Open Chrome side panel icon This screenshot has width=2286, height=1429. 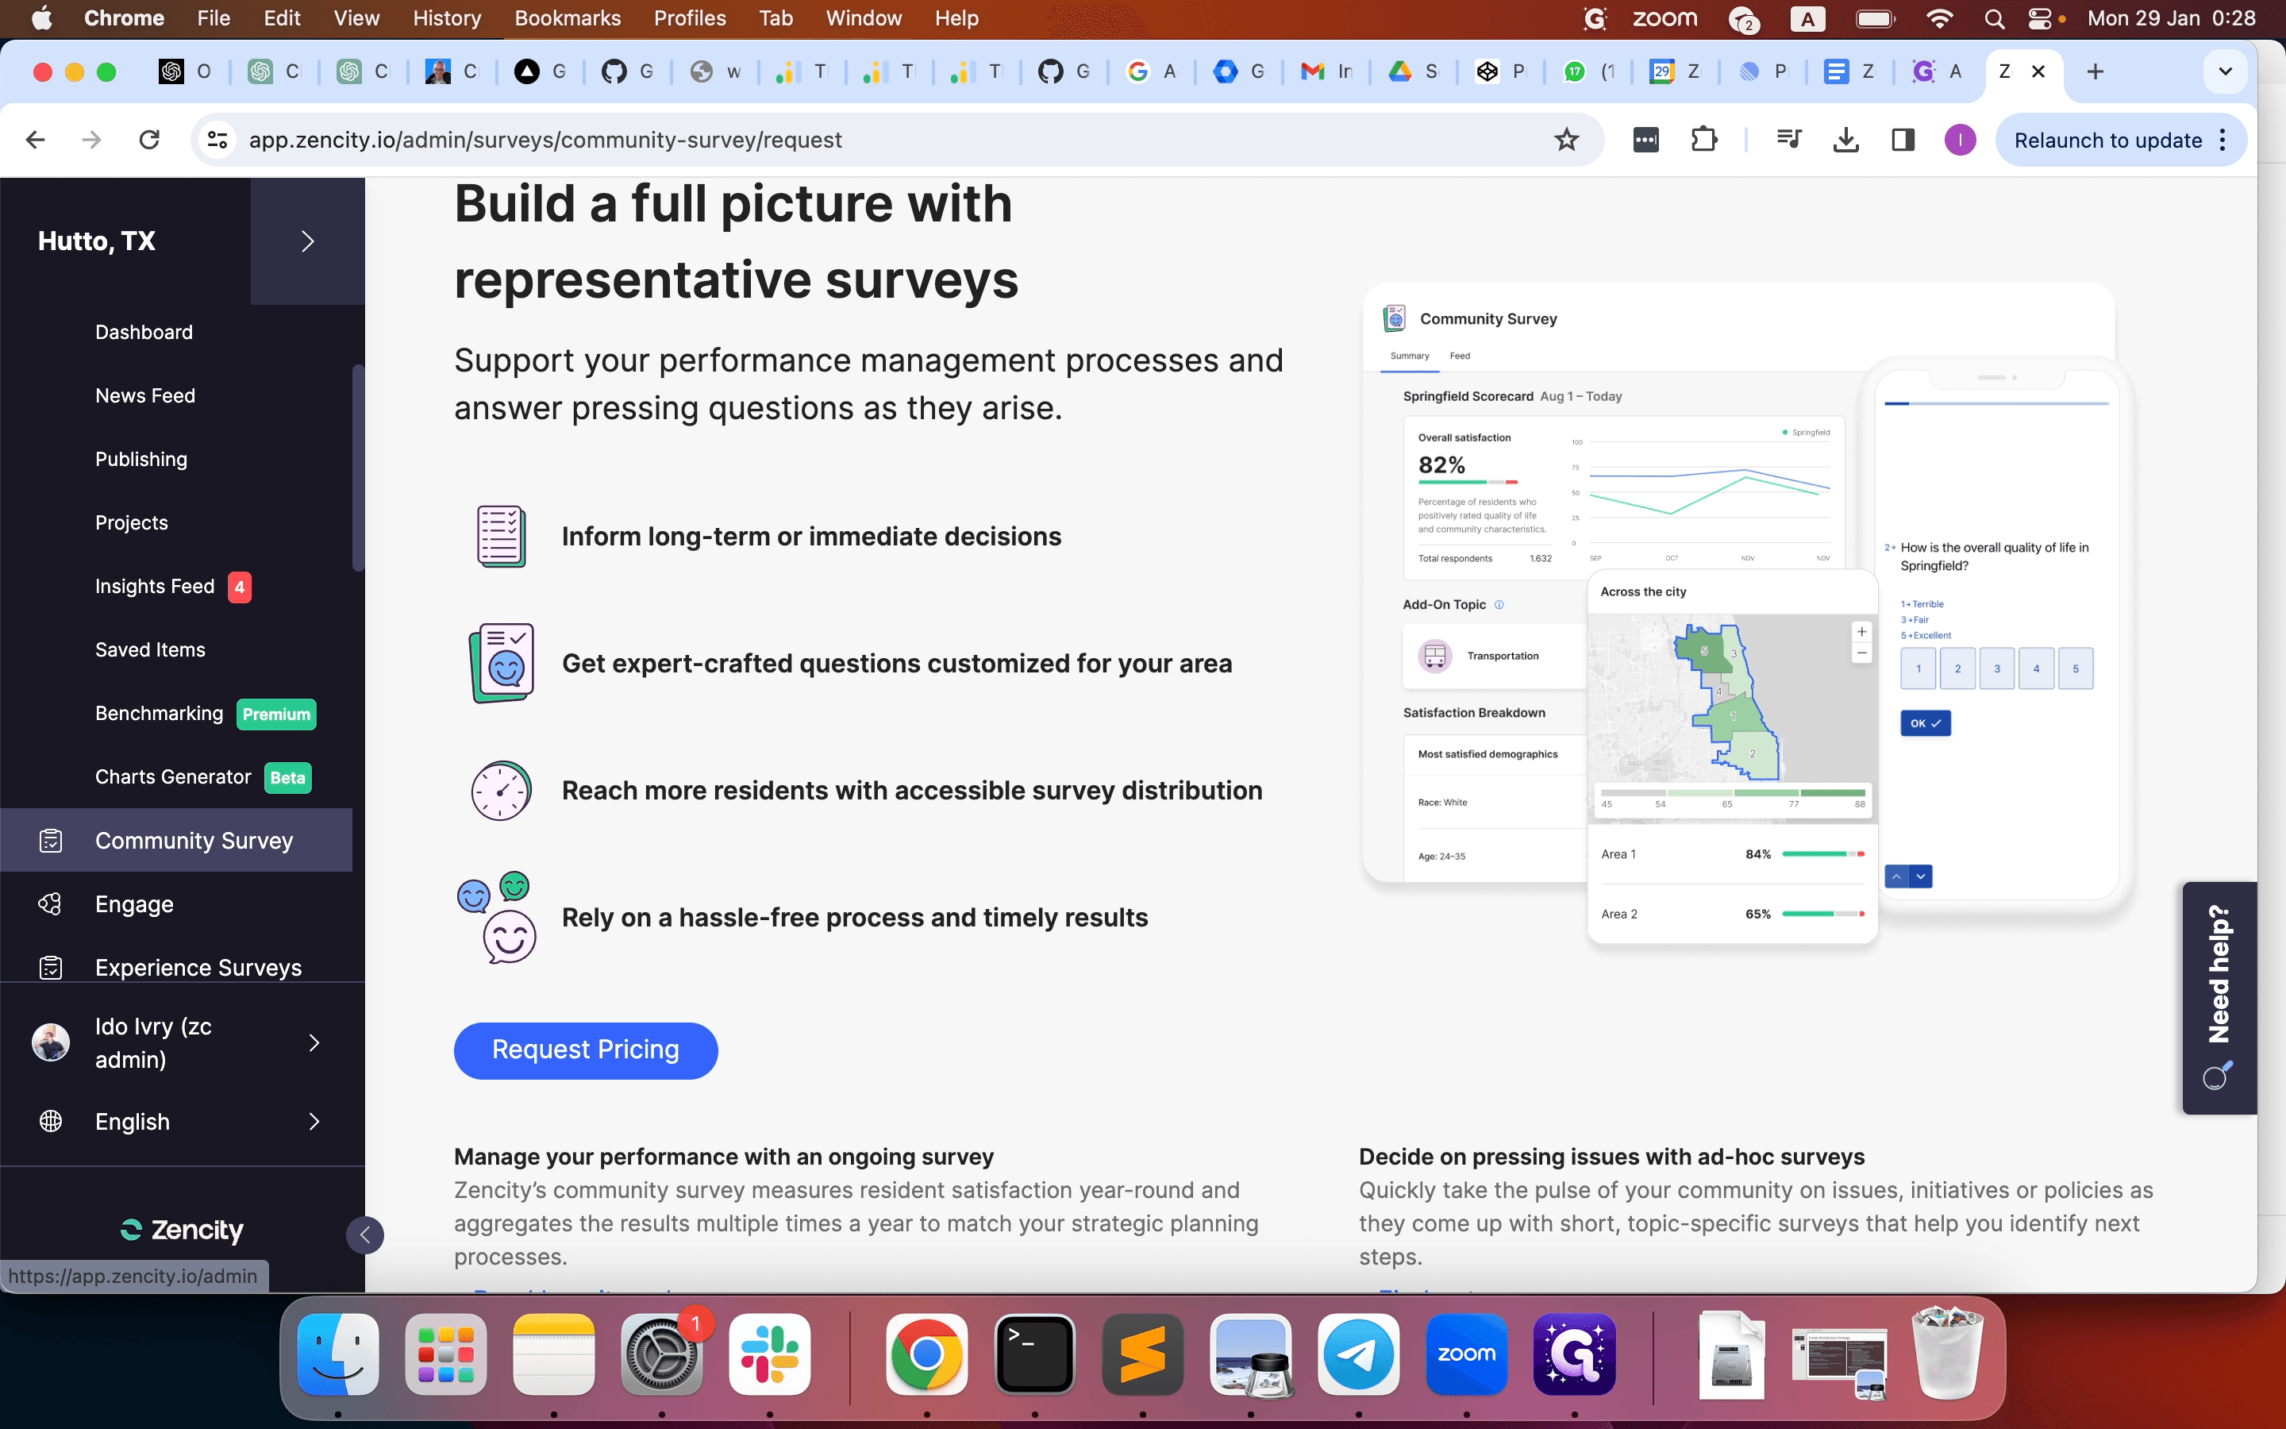pos(1903,140)
